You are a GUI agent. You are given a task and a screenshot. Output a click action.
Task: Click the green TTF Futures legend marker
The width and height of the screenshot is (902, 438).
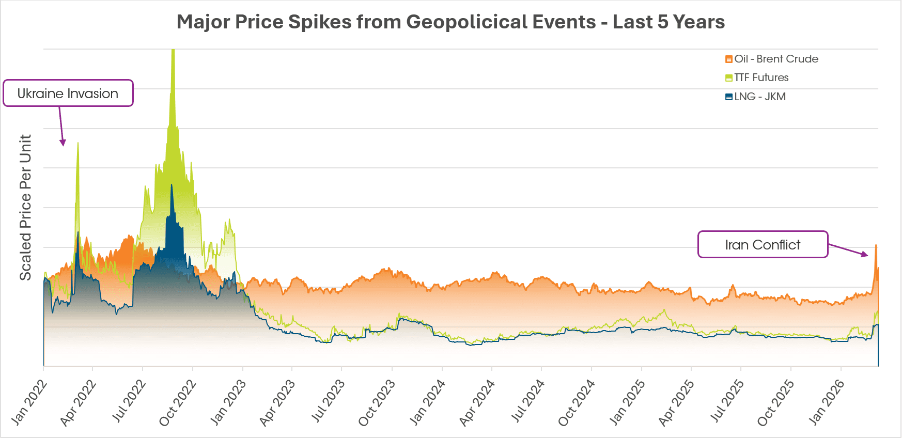[x=729, y=78]
